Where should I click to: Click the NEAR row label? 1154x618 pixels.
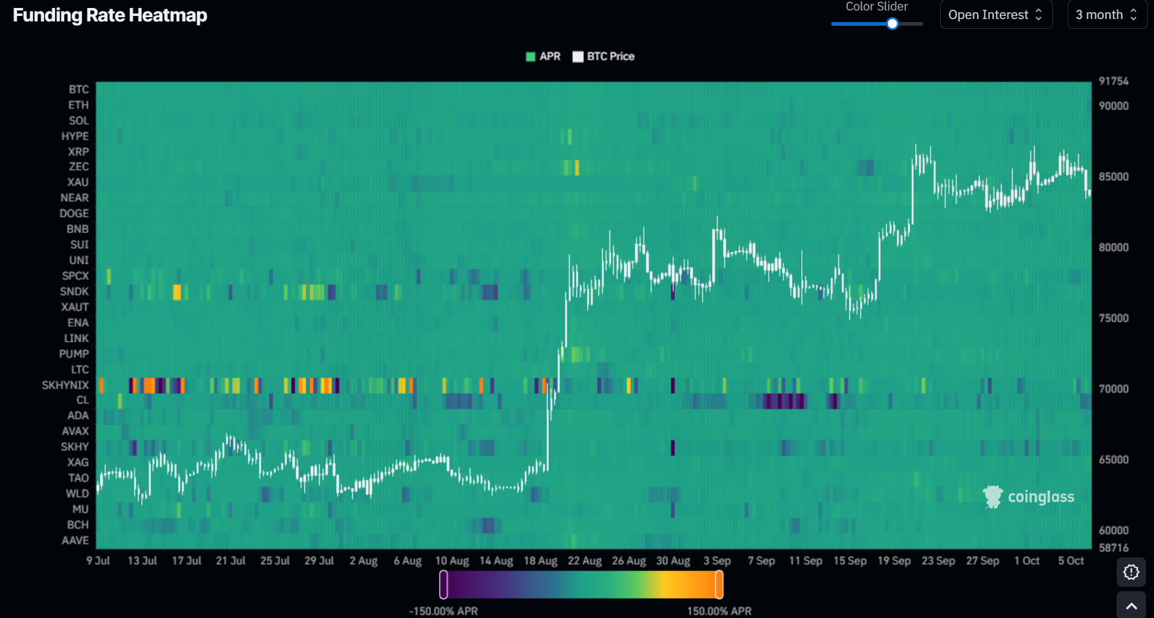pos(74,198)
